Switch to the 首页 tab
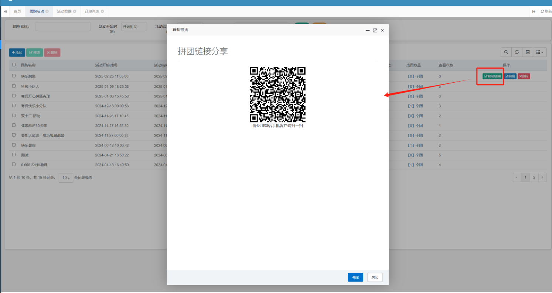 17,11
